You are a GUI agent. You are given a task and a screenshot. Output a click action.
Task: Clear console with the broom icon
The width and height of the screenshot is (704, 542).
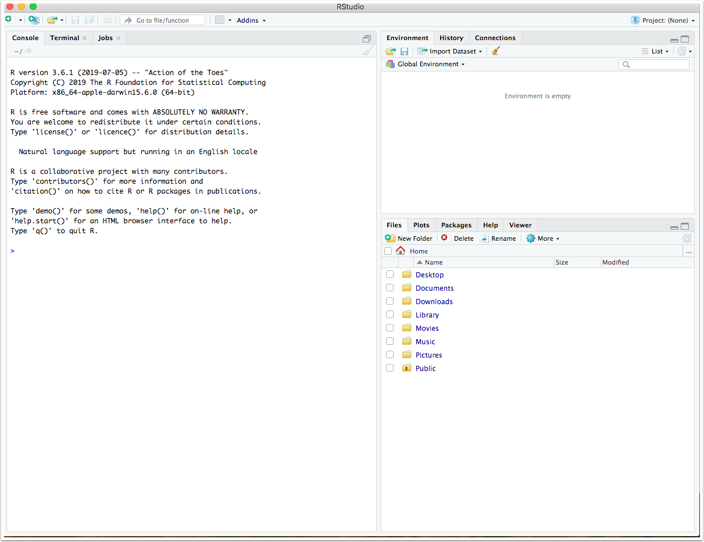(x=367, y=51)
